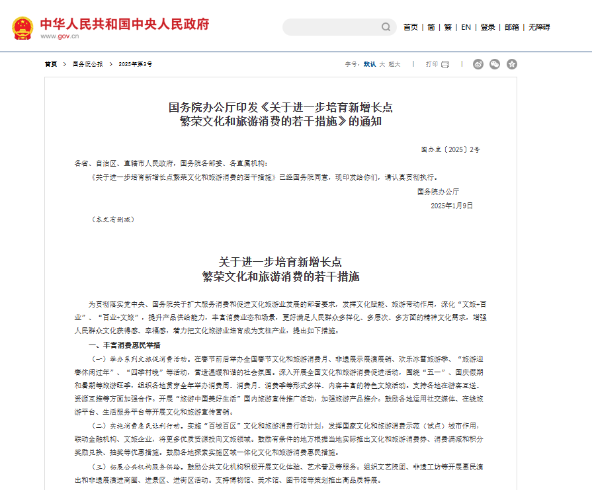Click the national emblem site logo
592x490 pixels.
point(24,28)
